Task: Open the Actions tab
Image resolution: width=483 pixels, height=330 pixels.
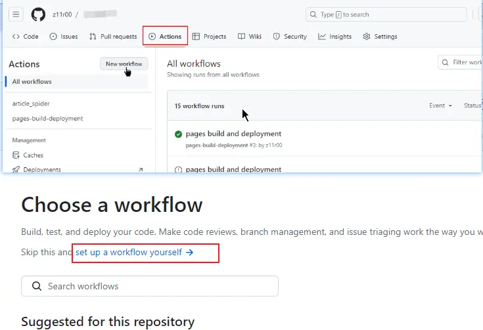Action: (x=166, y=37)
